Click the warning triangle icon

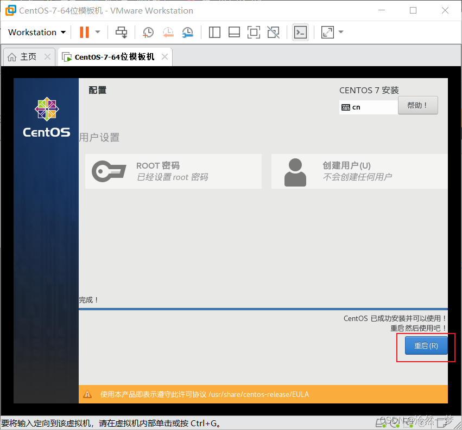pyautogui.click(x=87, y=394)
